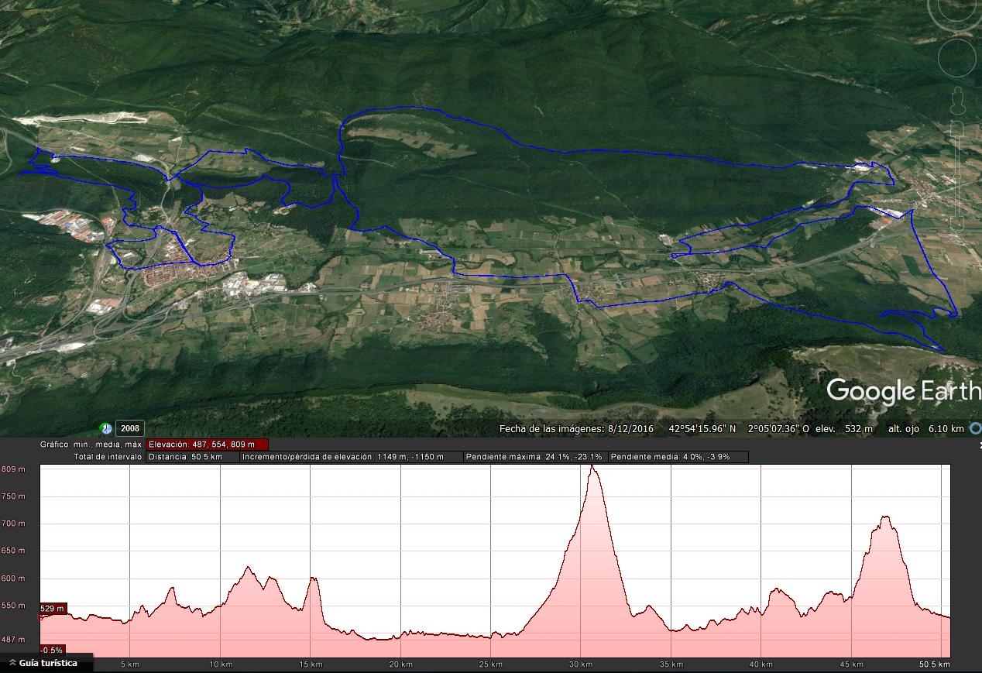Click the "Distancia: 50.5 km" field
982x673 pixels.
[x=193, y=457]
